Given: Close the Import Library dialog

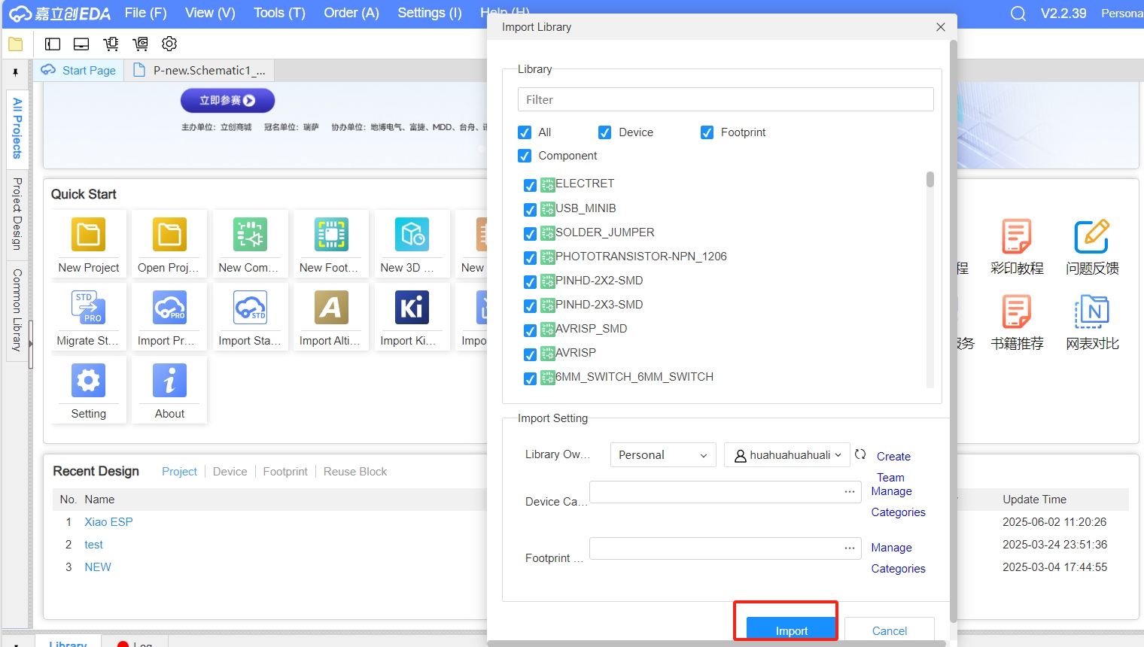Looking at the screenshot, I should pyautogui.click(x=941, y=27).
